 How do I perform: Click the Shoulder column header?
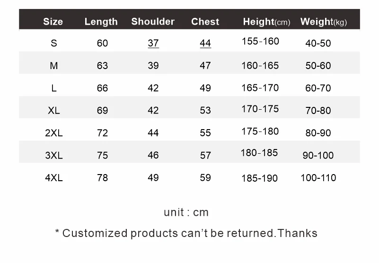153,22
